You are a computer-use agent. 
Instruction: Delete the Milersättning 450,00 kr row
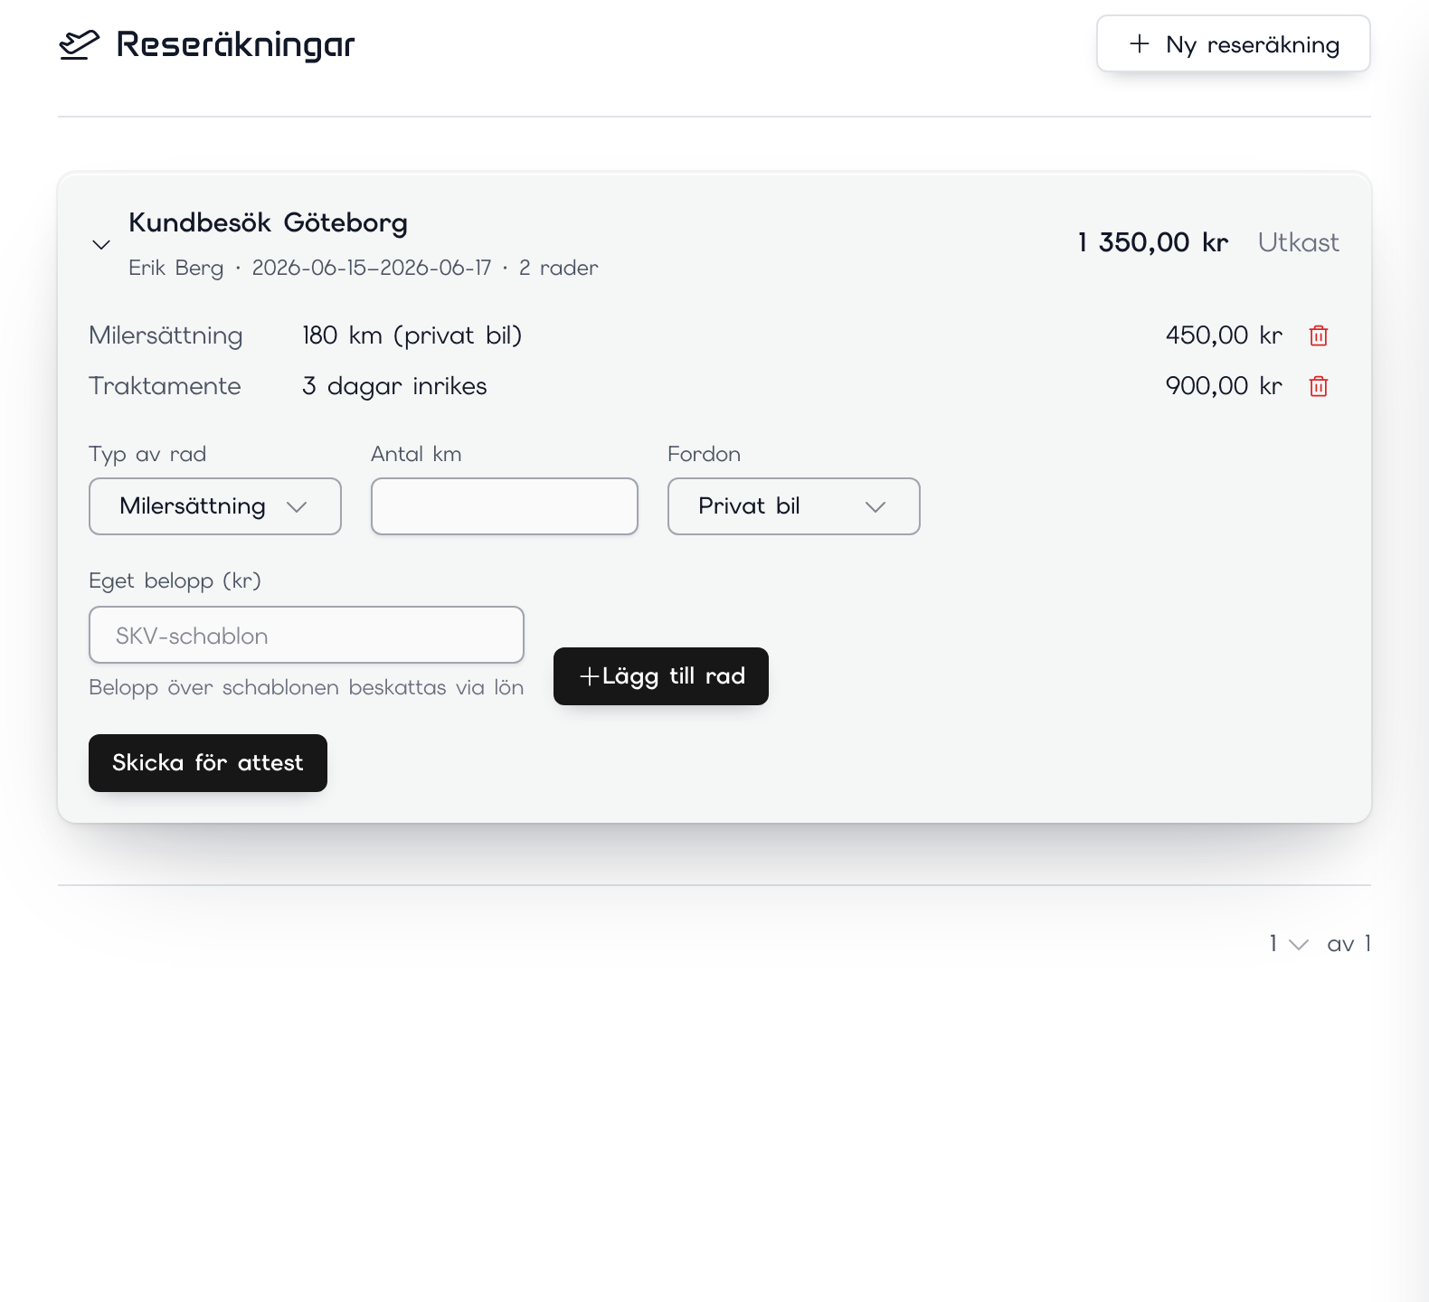(x=1319, y=335)
